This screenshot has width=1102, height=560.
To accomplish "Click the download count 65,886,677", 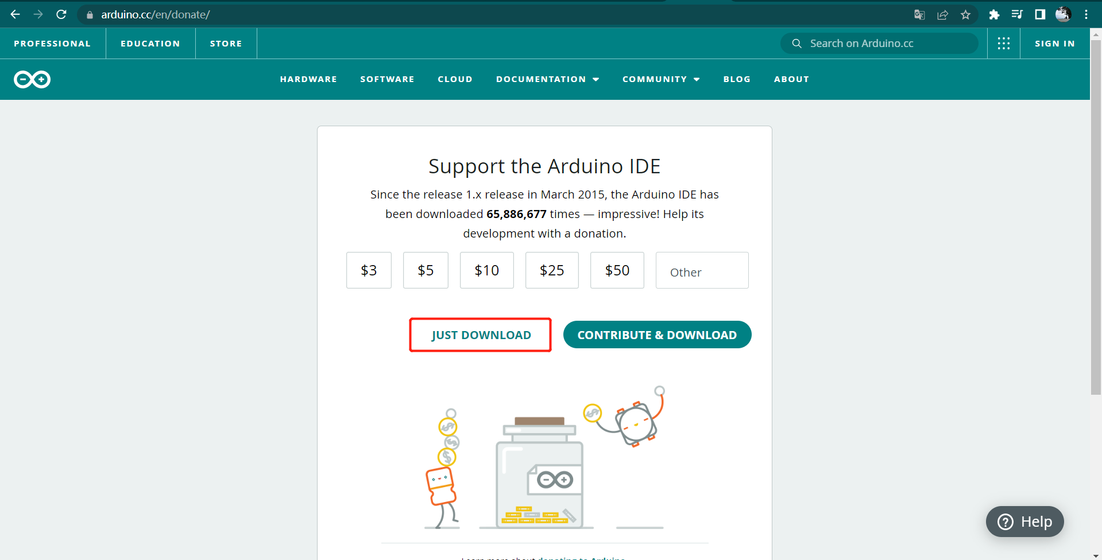I will click(516, 214).
